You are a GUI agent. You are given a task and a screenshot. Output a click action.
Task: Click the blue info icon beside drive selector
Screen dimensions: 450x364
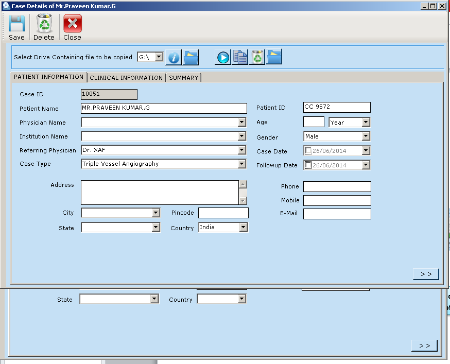174,57
